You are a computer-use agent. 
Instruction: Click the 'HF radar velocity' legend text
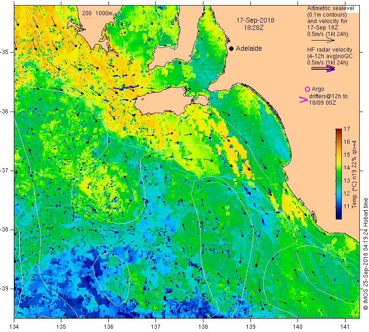pyautogui.click(x=329, y=50)
